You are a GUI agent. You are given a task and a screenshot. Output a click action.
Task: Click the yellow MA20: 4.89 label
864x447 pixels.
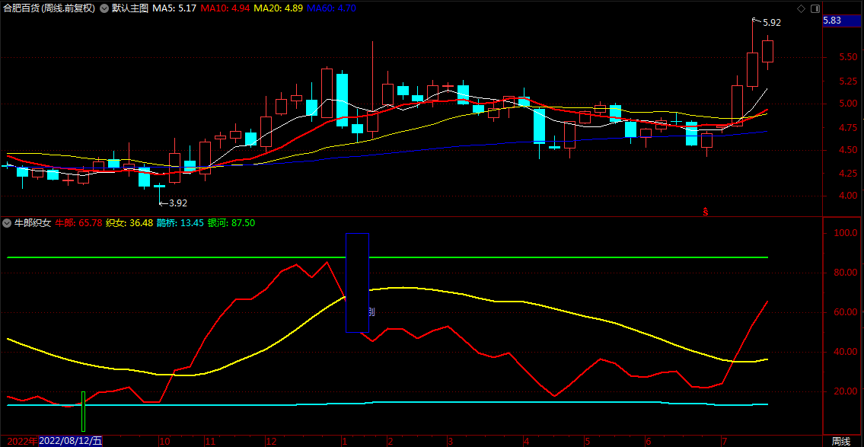pos(279,8)
